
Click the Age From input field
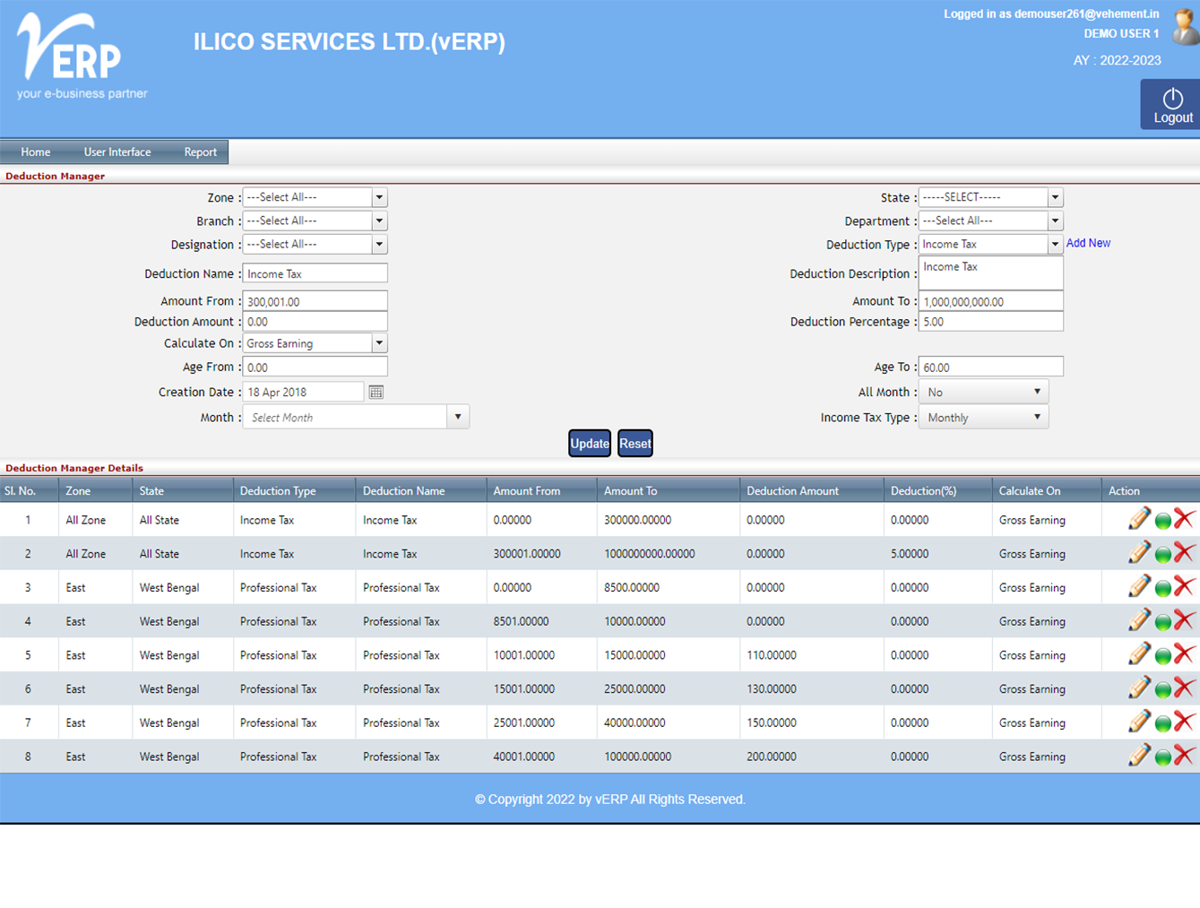(x=315, y=367)
